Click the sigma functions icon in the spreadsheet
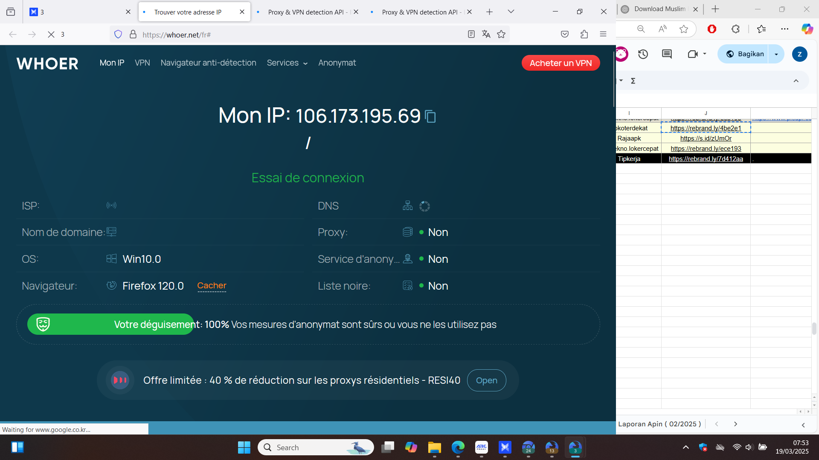 point(633,81)
